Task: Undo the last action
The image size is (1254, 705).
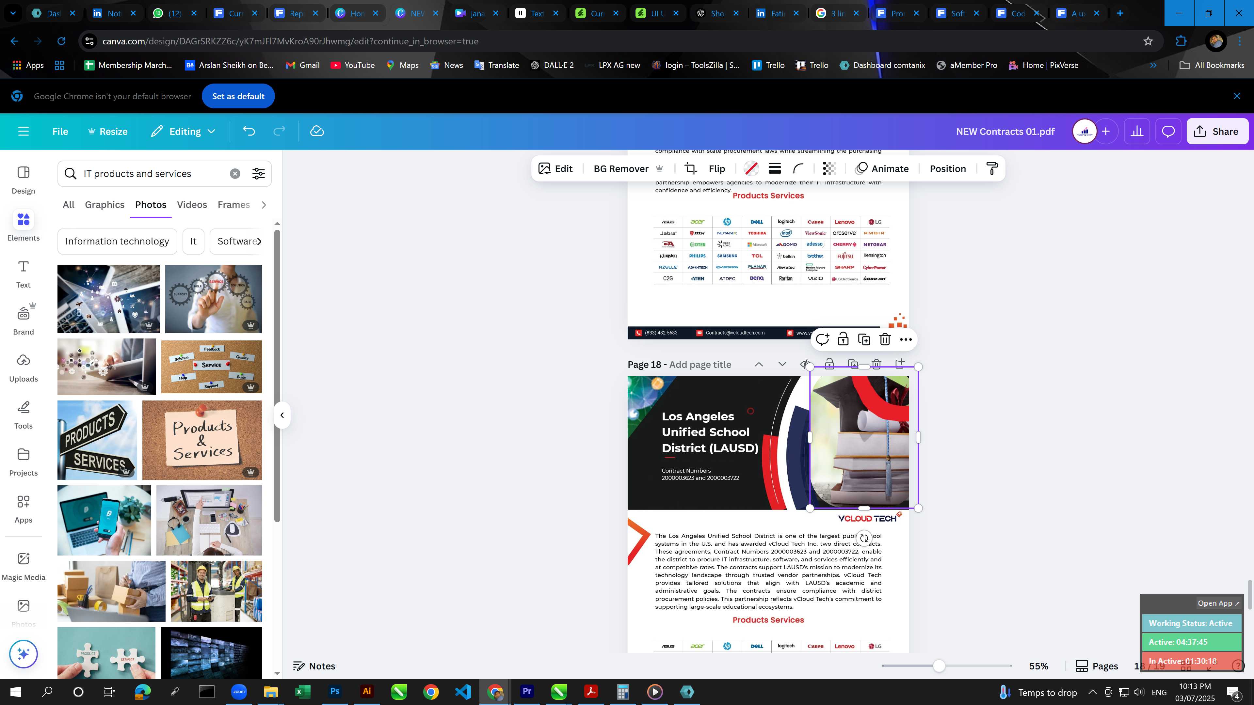Action: tap(249, 131)
